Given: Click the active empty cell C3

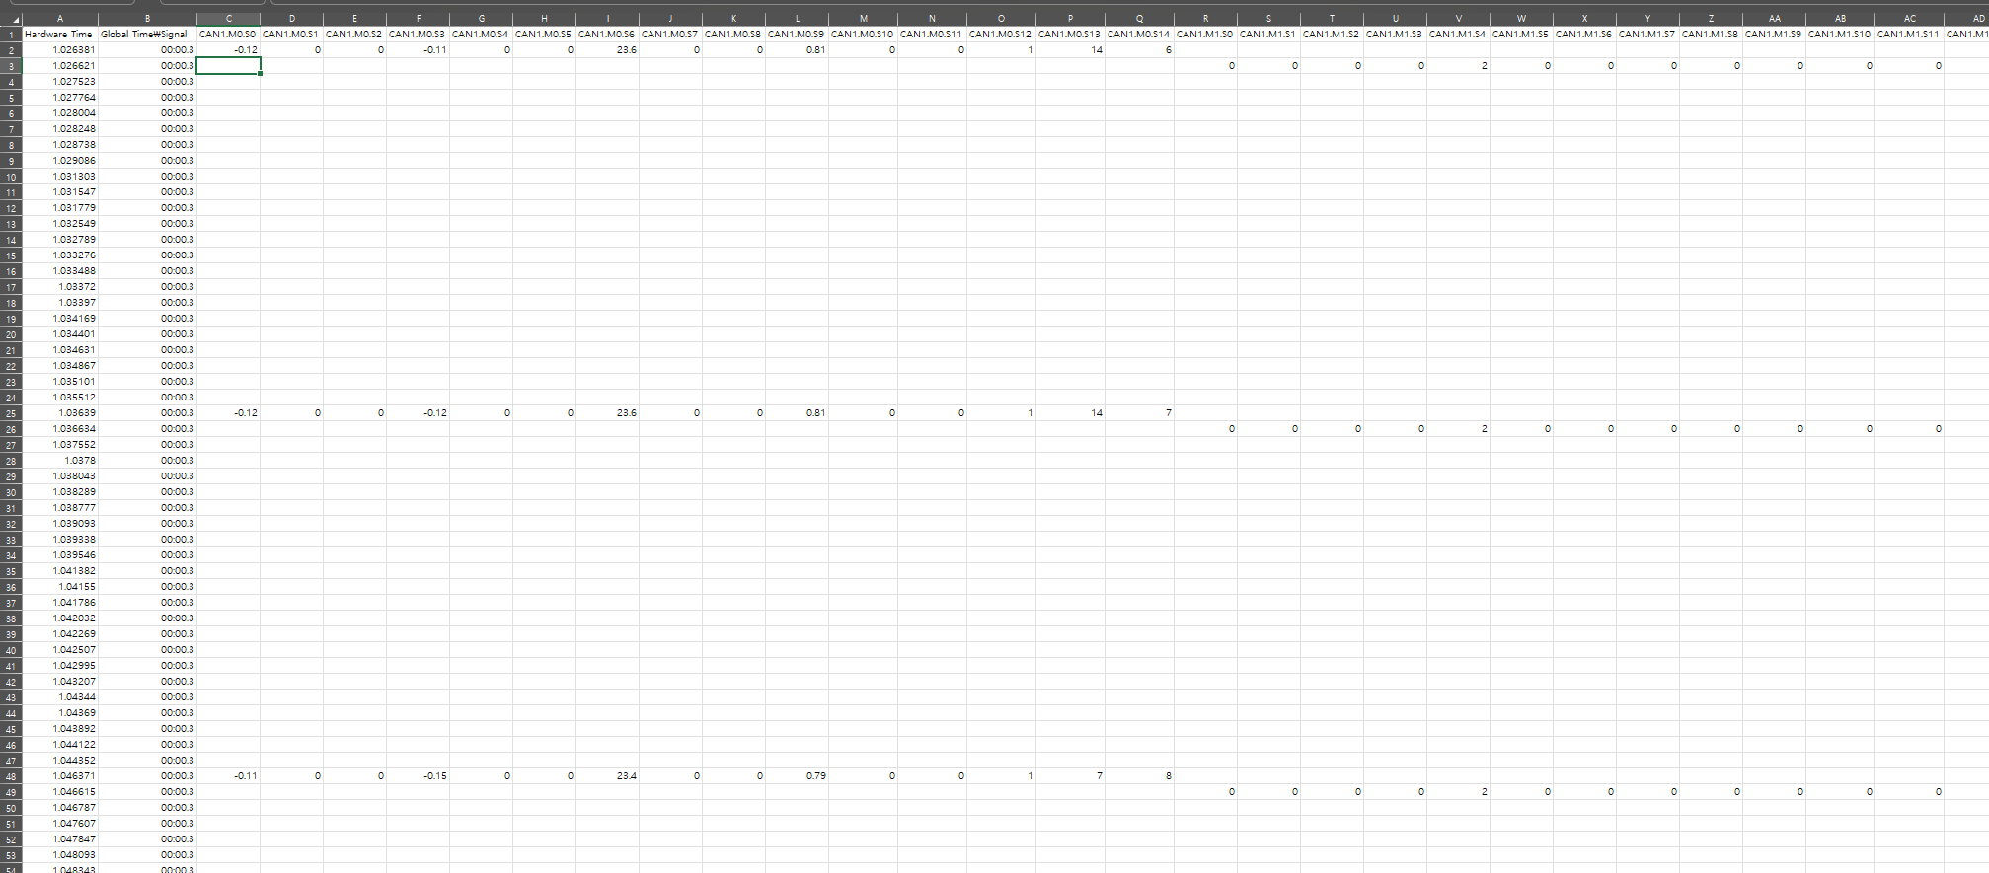Looking at the screenshot, I should pos(229,66).
